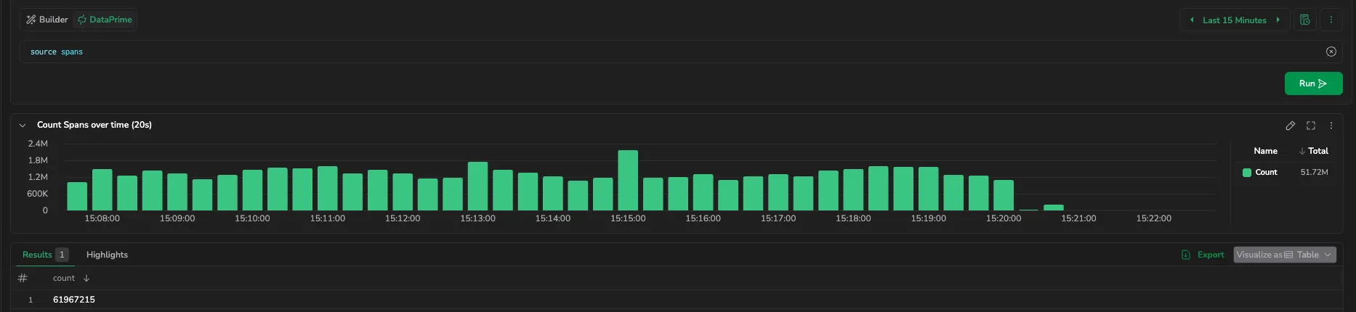The width and height of the screenshot is (1356, 312).
Task: Click the tallest bar at 15:15:00
Action: tap(628, 181)
